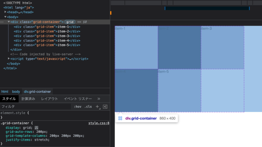Select html in the breadcrumb
This screenshot has width=262, height=147.
tap(5, 92)
